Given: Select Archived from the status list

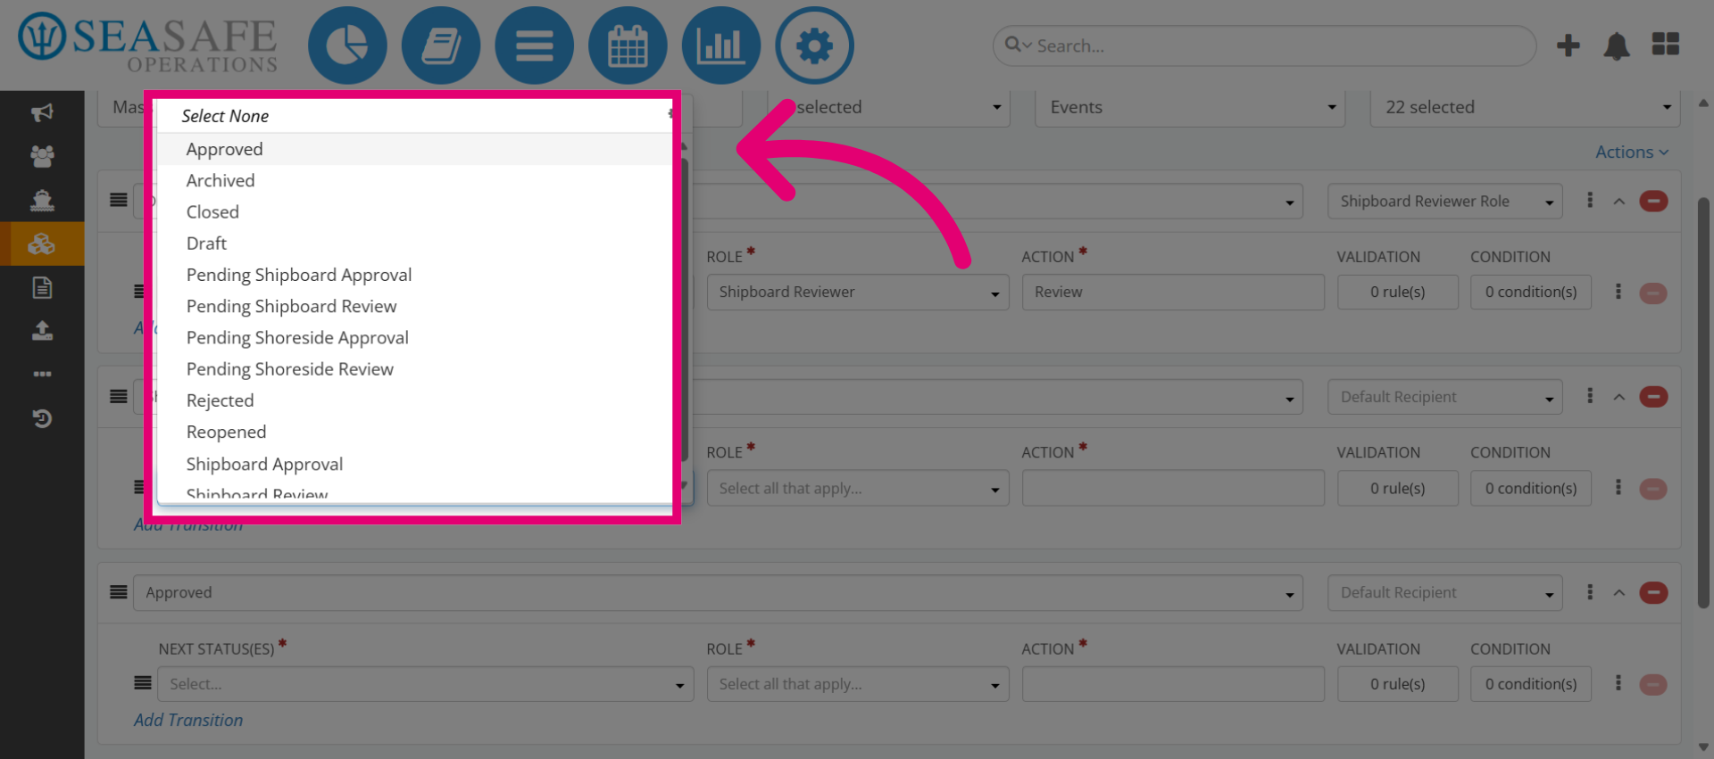Looking at the screenshot, I should pyautogui.click(x=414, y=180).
